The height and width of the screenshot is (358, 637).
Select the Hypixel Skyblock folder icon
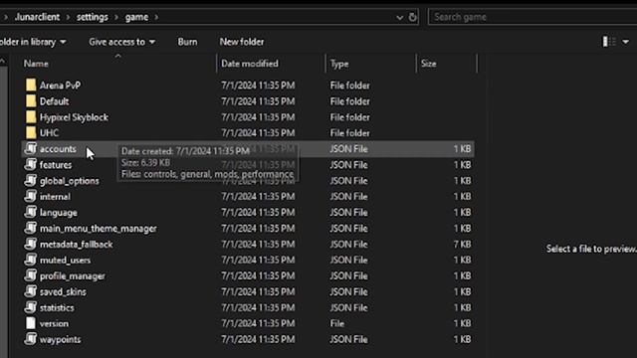click(x=31, y=117)
